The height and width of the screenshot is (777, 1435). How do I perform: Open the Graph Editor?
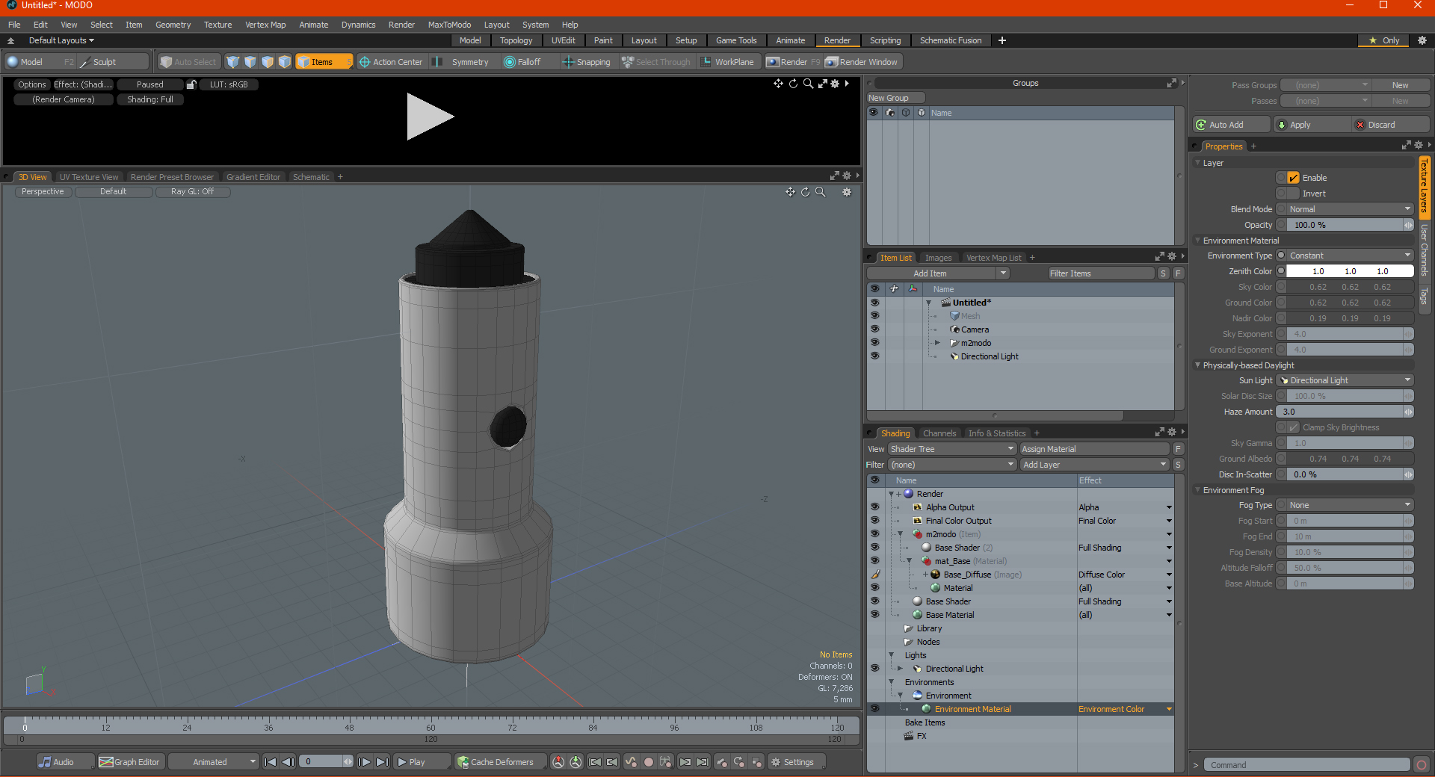[x=130, y=762]
